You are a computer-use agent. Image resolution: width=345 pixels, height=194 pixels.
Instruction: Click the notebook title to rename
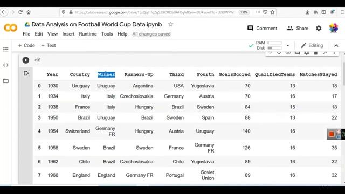pyautogui.click(x=96, y=24)
